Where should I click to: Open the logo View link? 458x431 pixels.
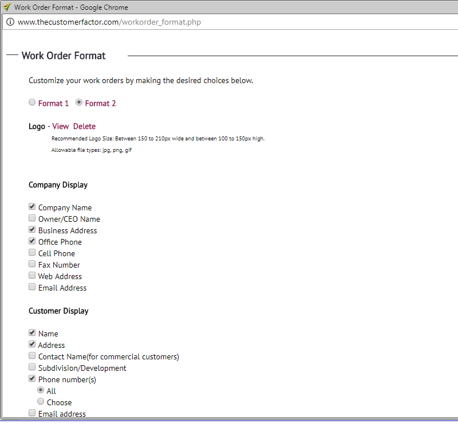point(61,126)
